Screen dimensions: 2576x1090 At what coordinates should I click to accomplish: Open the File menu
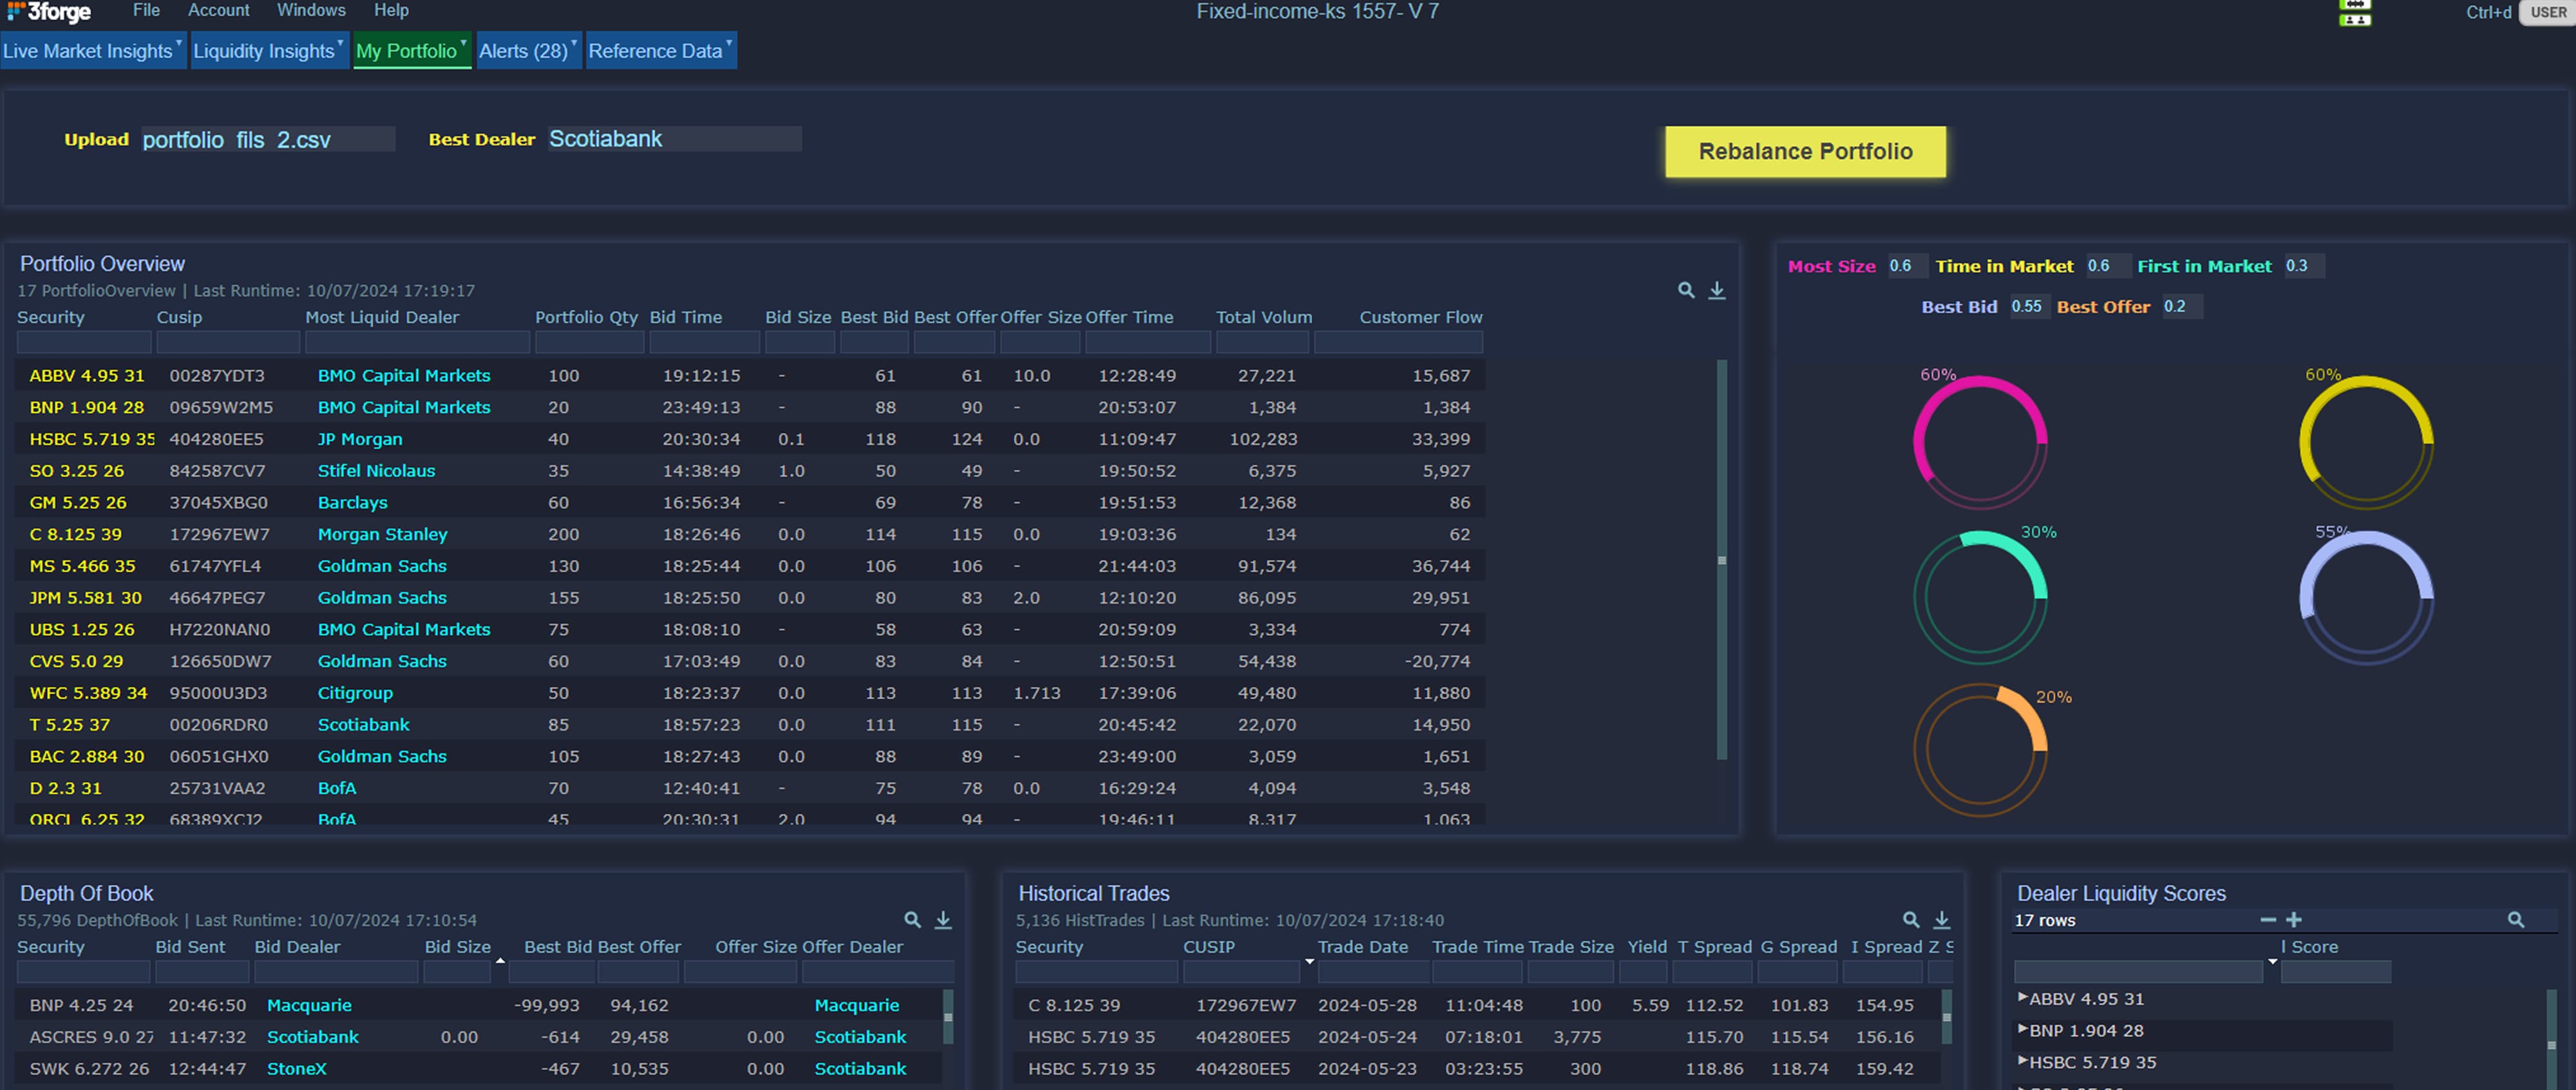pyautogui.click(x=146, y=11)
